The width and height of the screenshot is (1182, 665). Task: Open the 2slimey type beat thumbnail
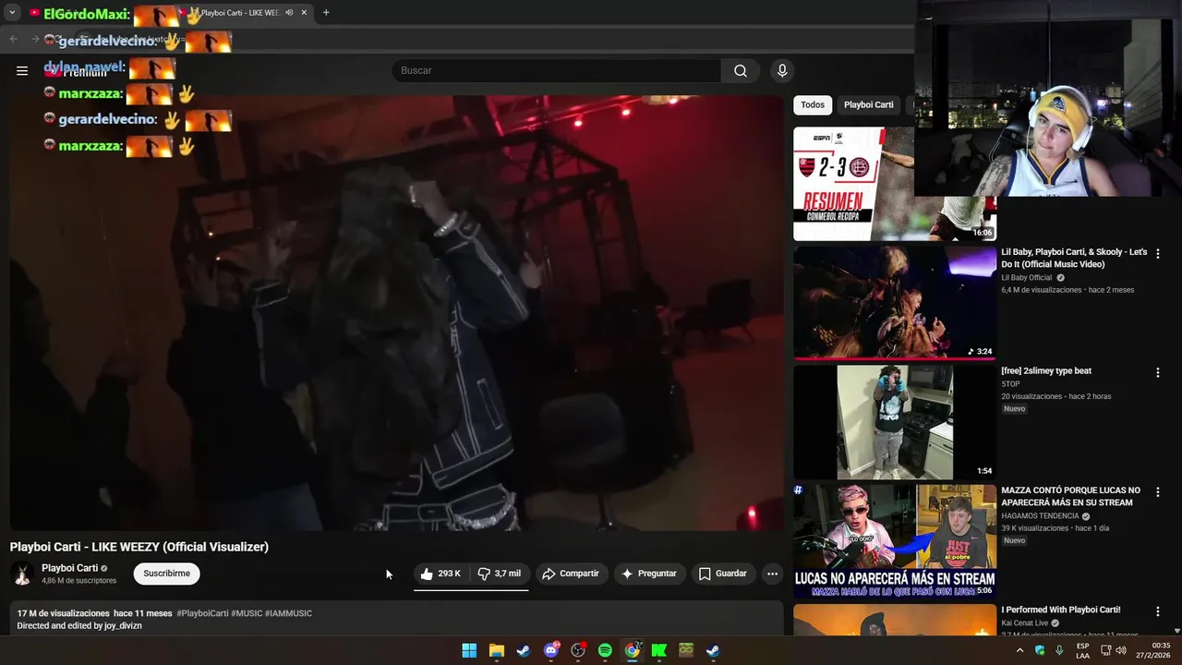(x=895, y=422)
